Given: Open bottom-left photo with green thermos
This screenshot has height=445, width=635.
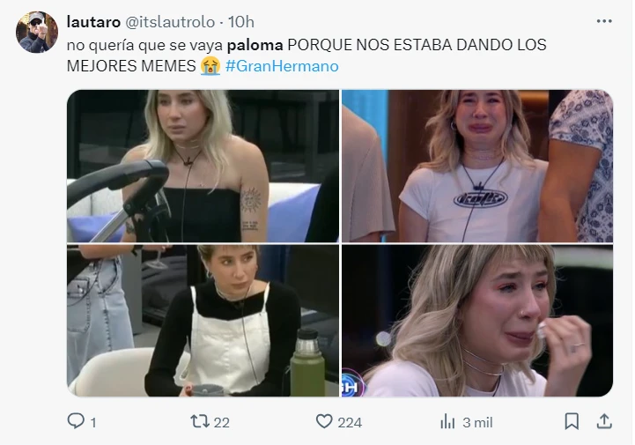Looking at the screenshot, I should pyautogui.click(x=203, y=321).
